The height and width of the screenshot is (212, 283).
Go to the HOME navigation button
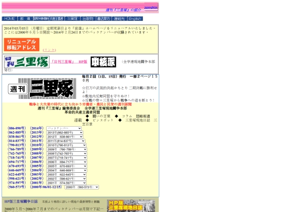pyautogui.click(x=9, y=19)
